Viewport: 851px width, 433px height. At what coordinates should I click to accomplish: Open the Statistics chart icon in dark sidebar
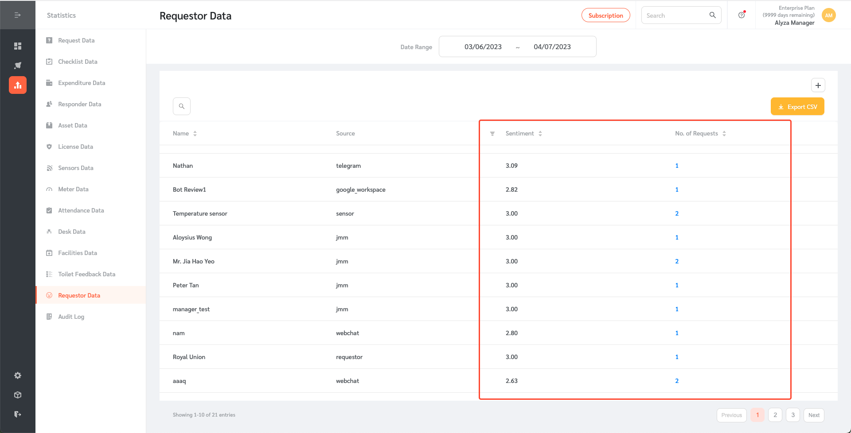pyautogui.click(x=18, y=85)
